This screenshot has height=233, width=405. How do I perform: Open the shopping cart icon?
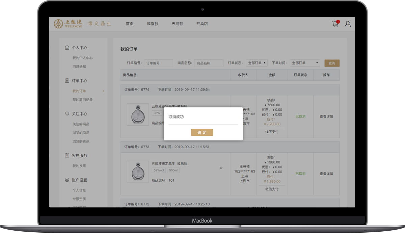335,24
